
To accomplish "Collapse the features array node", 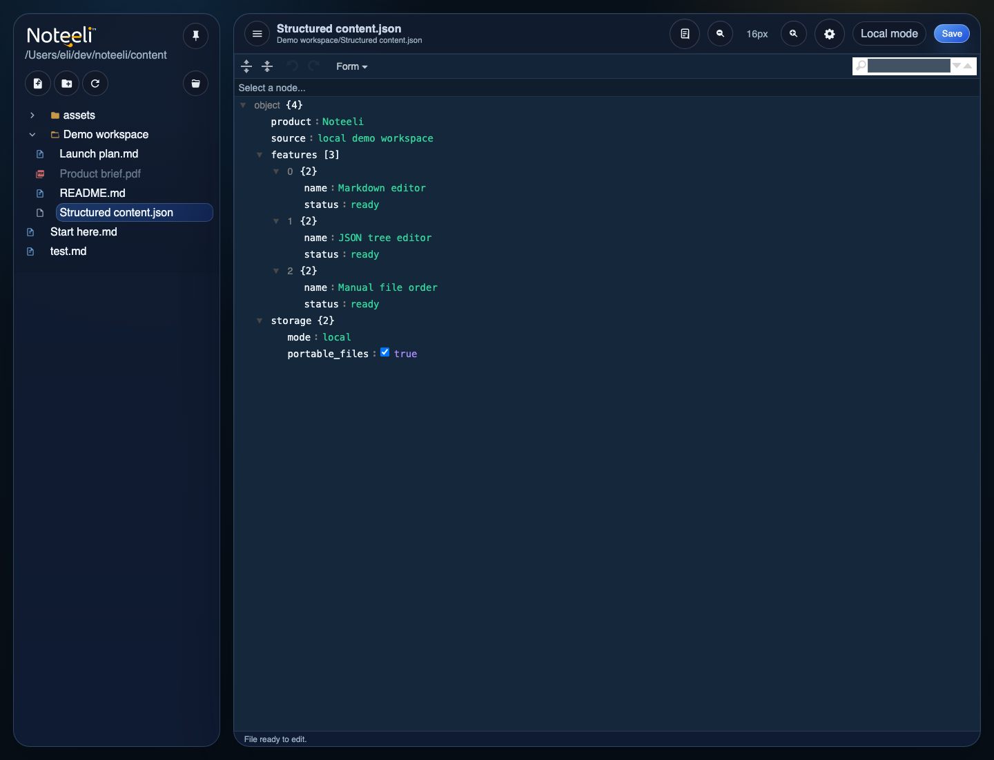I will (260, 155).
